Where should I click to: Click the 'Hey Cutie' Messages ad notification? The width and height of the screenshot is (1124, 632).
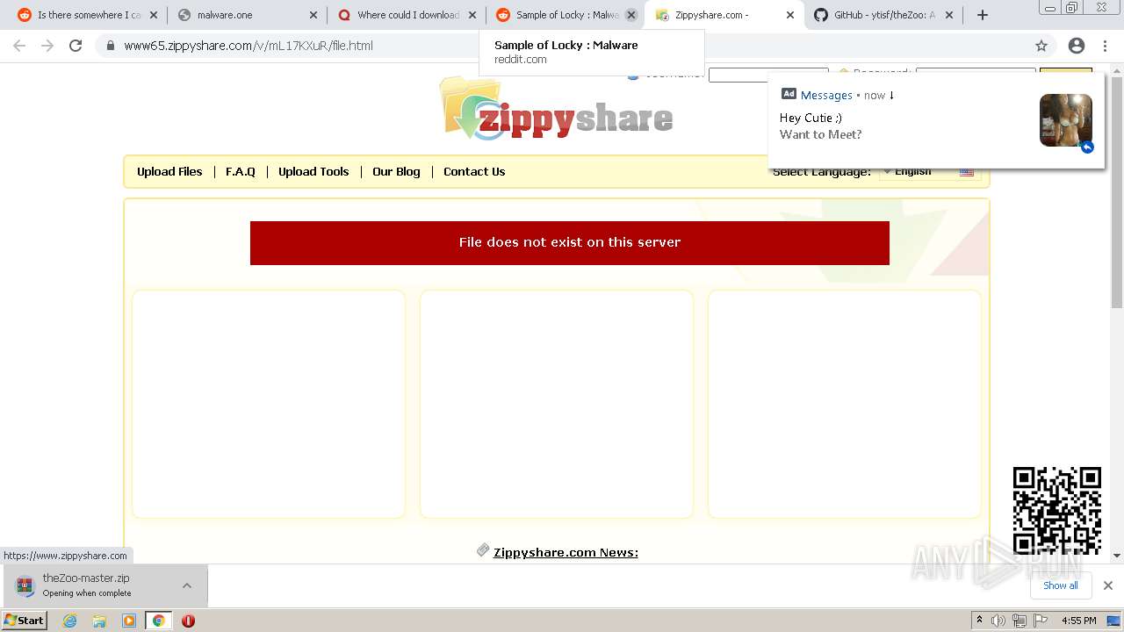tap(936, 119)
